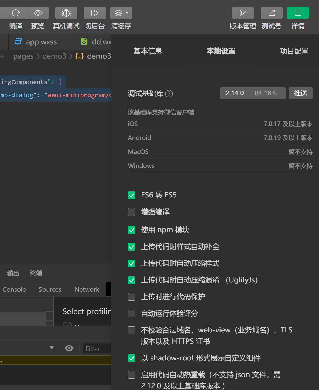Click the help icon next to 调试基础库
319x390 pixels.
pos(169,94)
